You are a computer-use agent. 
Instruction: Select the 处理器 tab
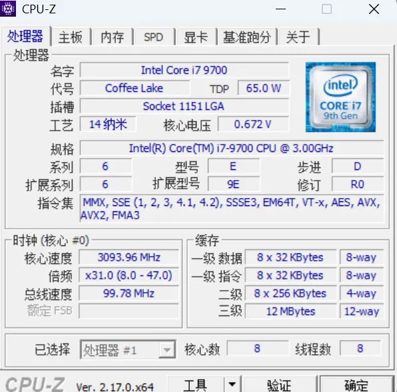click(25, 36)
